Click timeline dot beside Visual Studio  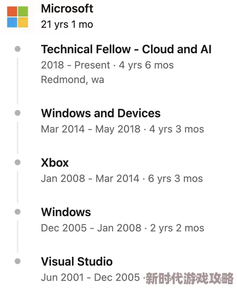tap(17, 261)
